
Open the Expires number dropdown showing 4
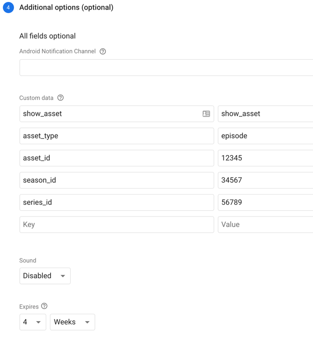33,322
